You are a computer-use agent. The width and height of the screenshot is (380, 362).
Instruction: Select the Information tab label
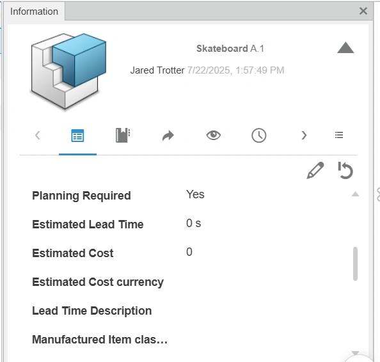tap(34, 12)
